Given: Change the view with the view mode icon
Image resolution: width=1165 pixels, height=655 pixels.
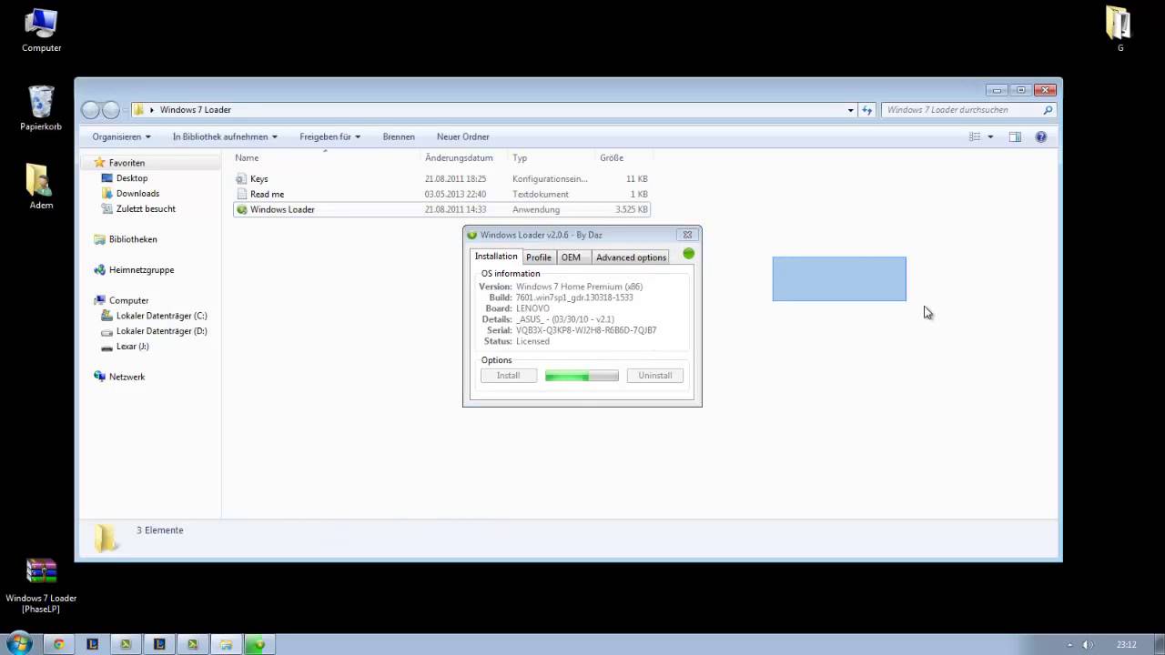Looking at the screenshot, I should [x=975, y=136].
